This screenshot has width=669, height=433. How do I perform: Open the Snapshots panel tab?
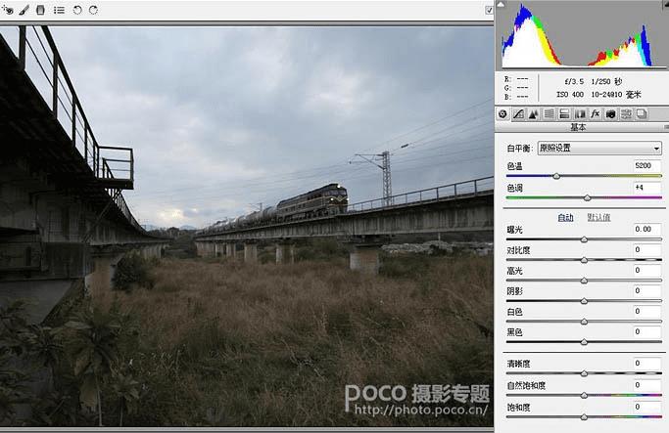point(642,114)
